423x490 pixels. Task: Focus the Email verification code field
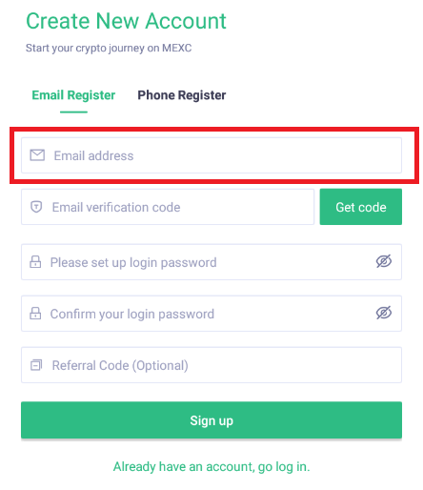168,207
